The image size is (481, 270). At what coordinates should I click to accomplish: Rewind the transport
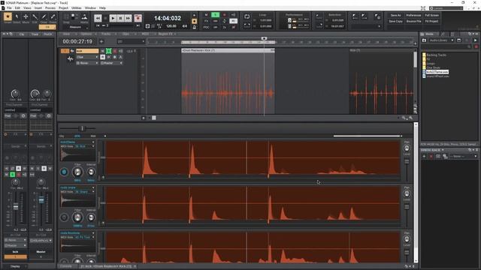coord(98,18)
